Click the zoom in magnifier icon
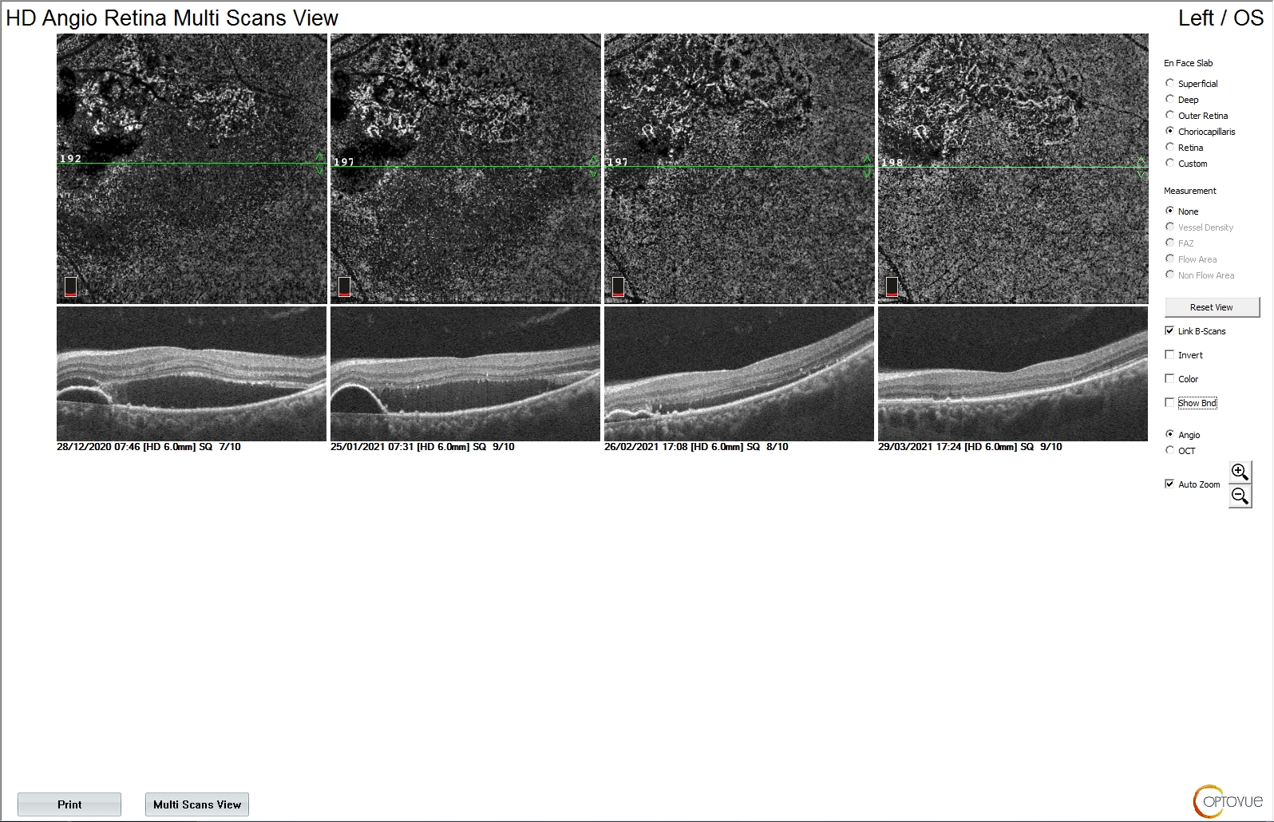The height and width of the screenshot is (822, 1274). (x=1240, y=472)
